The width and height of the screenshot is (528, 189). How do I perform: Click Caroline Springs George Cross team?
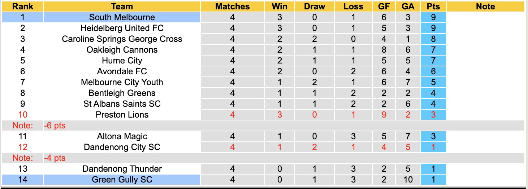click(x=122, y=39)
